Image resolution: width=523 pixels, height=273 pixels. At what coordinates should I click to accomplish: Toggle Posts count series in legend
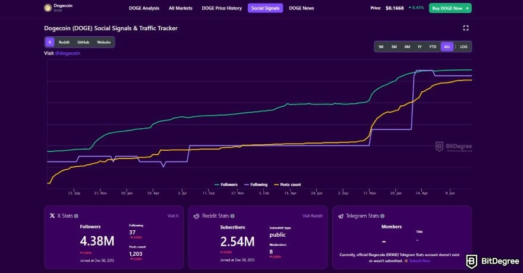point(287,185)
